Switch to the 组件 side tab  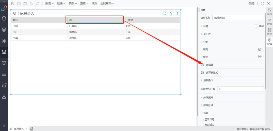click(x=269, y=12)
